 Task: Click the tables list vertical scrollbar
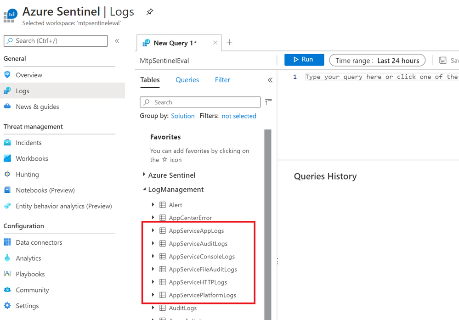coord(268,207)
